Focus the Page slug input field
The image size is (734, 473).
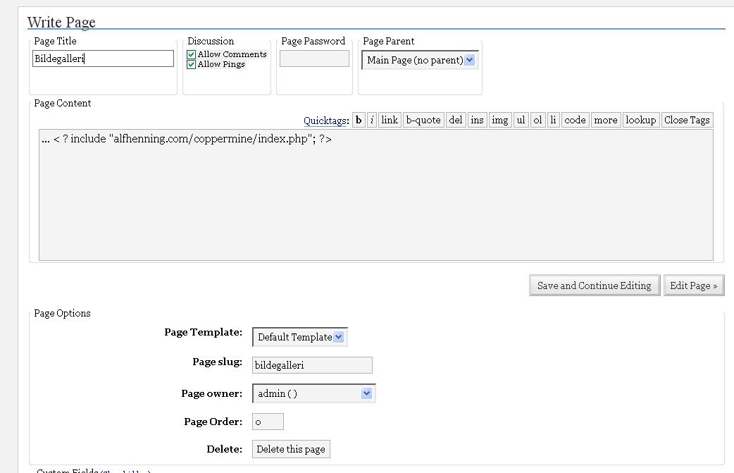312,365
